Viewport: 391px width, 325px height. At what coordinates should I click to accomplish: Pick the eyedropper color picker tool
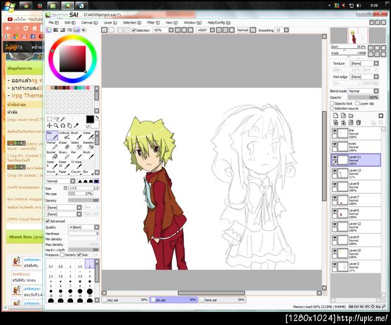tap(76, 125)
